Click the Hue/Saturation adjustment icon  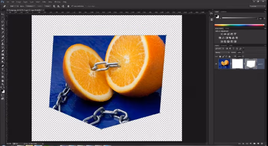pyautogui.click(x=220, y=38)
